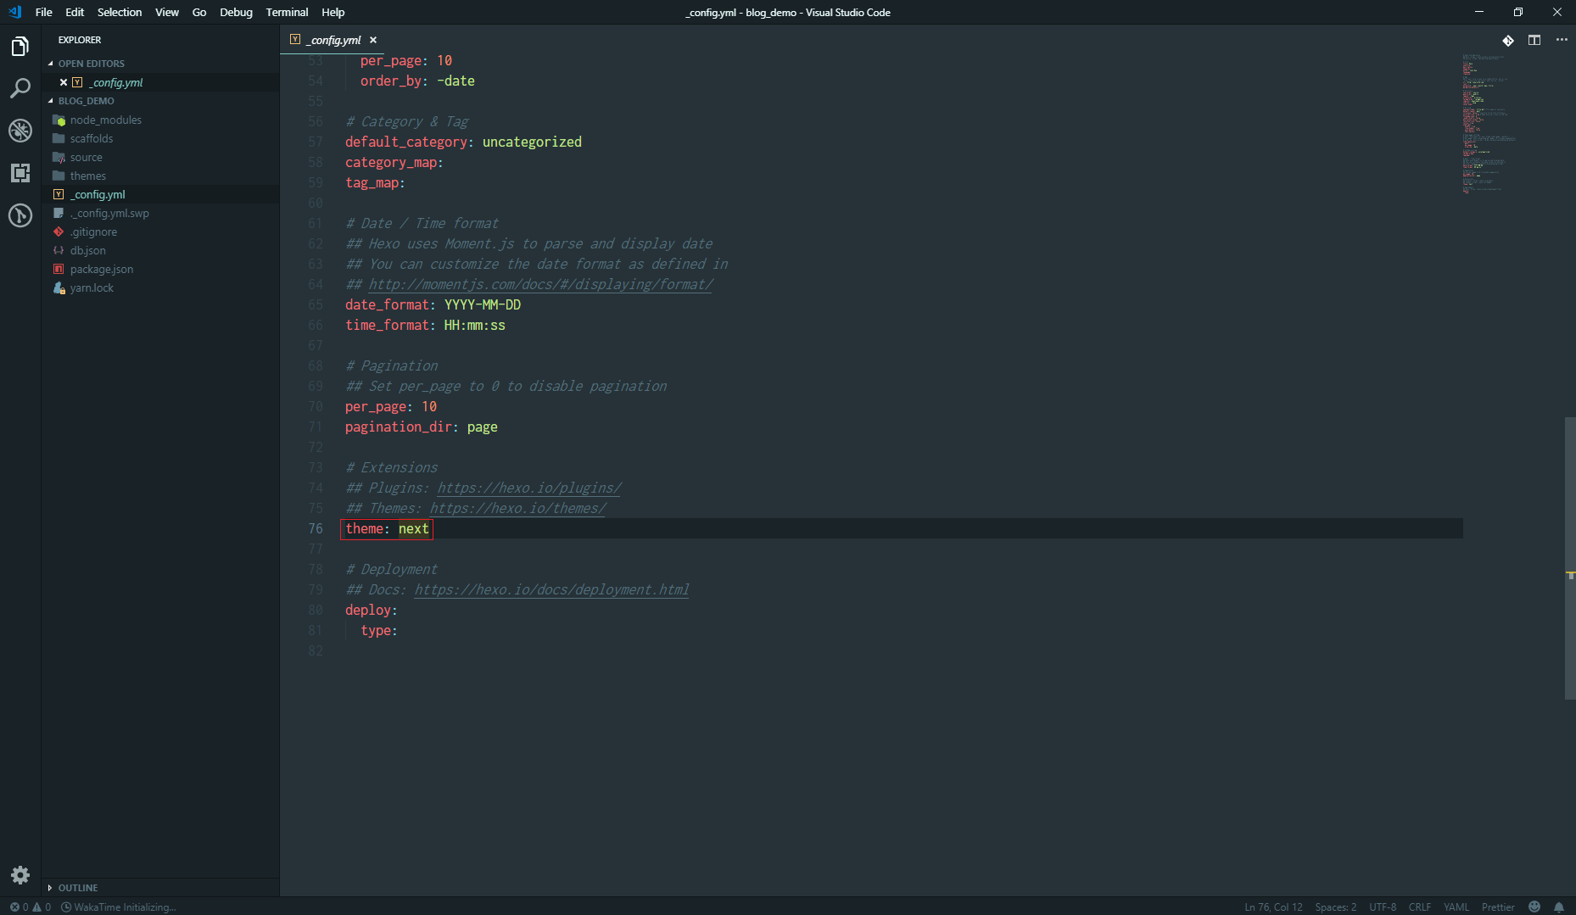Click line number 76 in gutter
The width and height of the screenshot is (1576, 915).
(316, 528)
